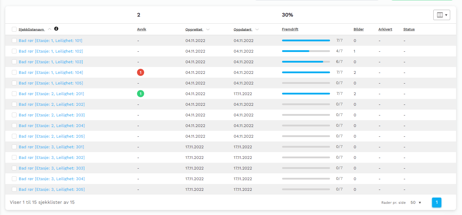Click the info icon beside Sjekklistenavn

pyautogui.click(x=56, y=29)
